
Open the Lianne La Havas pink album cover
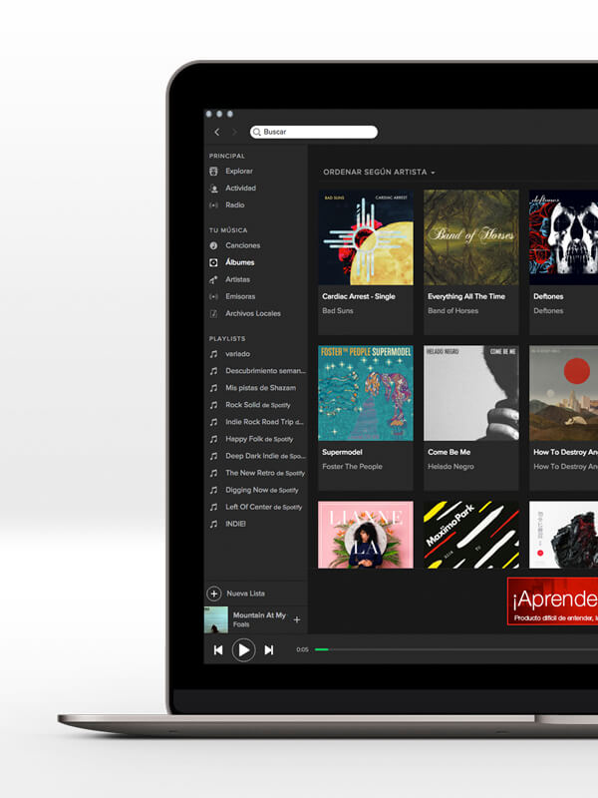point(366,535)
